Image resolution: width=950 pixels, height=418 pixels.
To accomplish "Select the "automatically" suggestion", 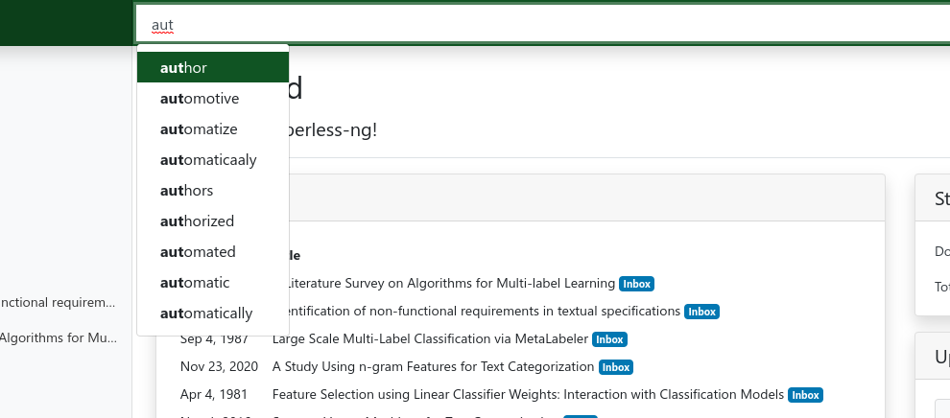I will (x=213, y=313).
